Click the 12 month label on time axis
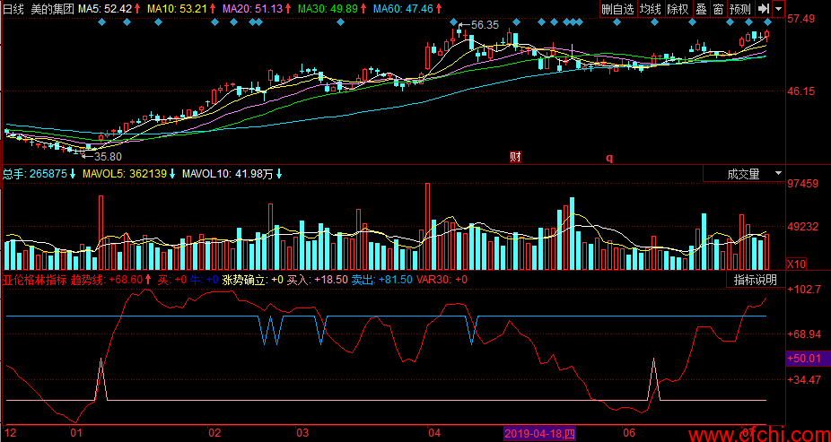The image size is (831, 442). tap(10, 432)
